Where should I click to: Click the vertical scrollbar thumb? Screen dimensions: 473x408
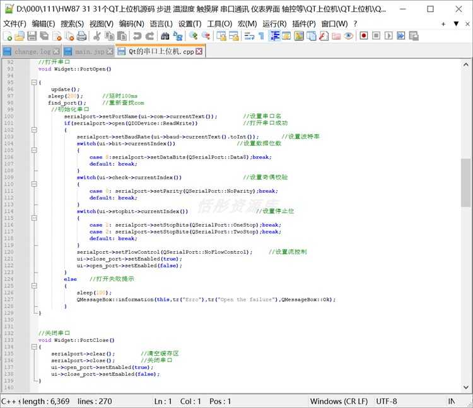pyautogui.click(x=466, y=183)
